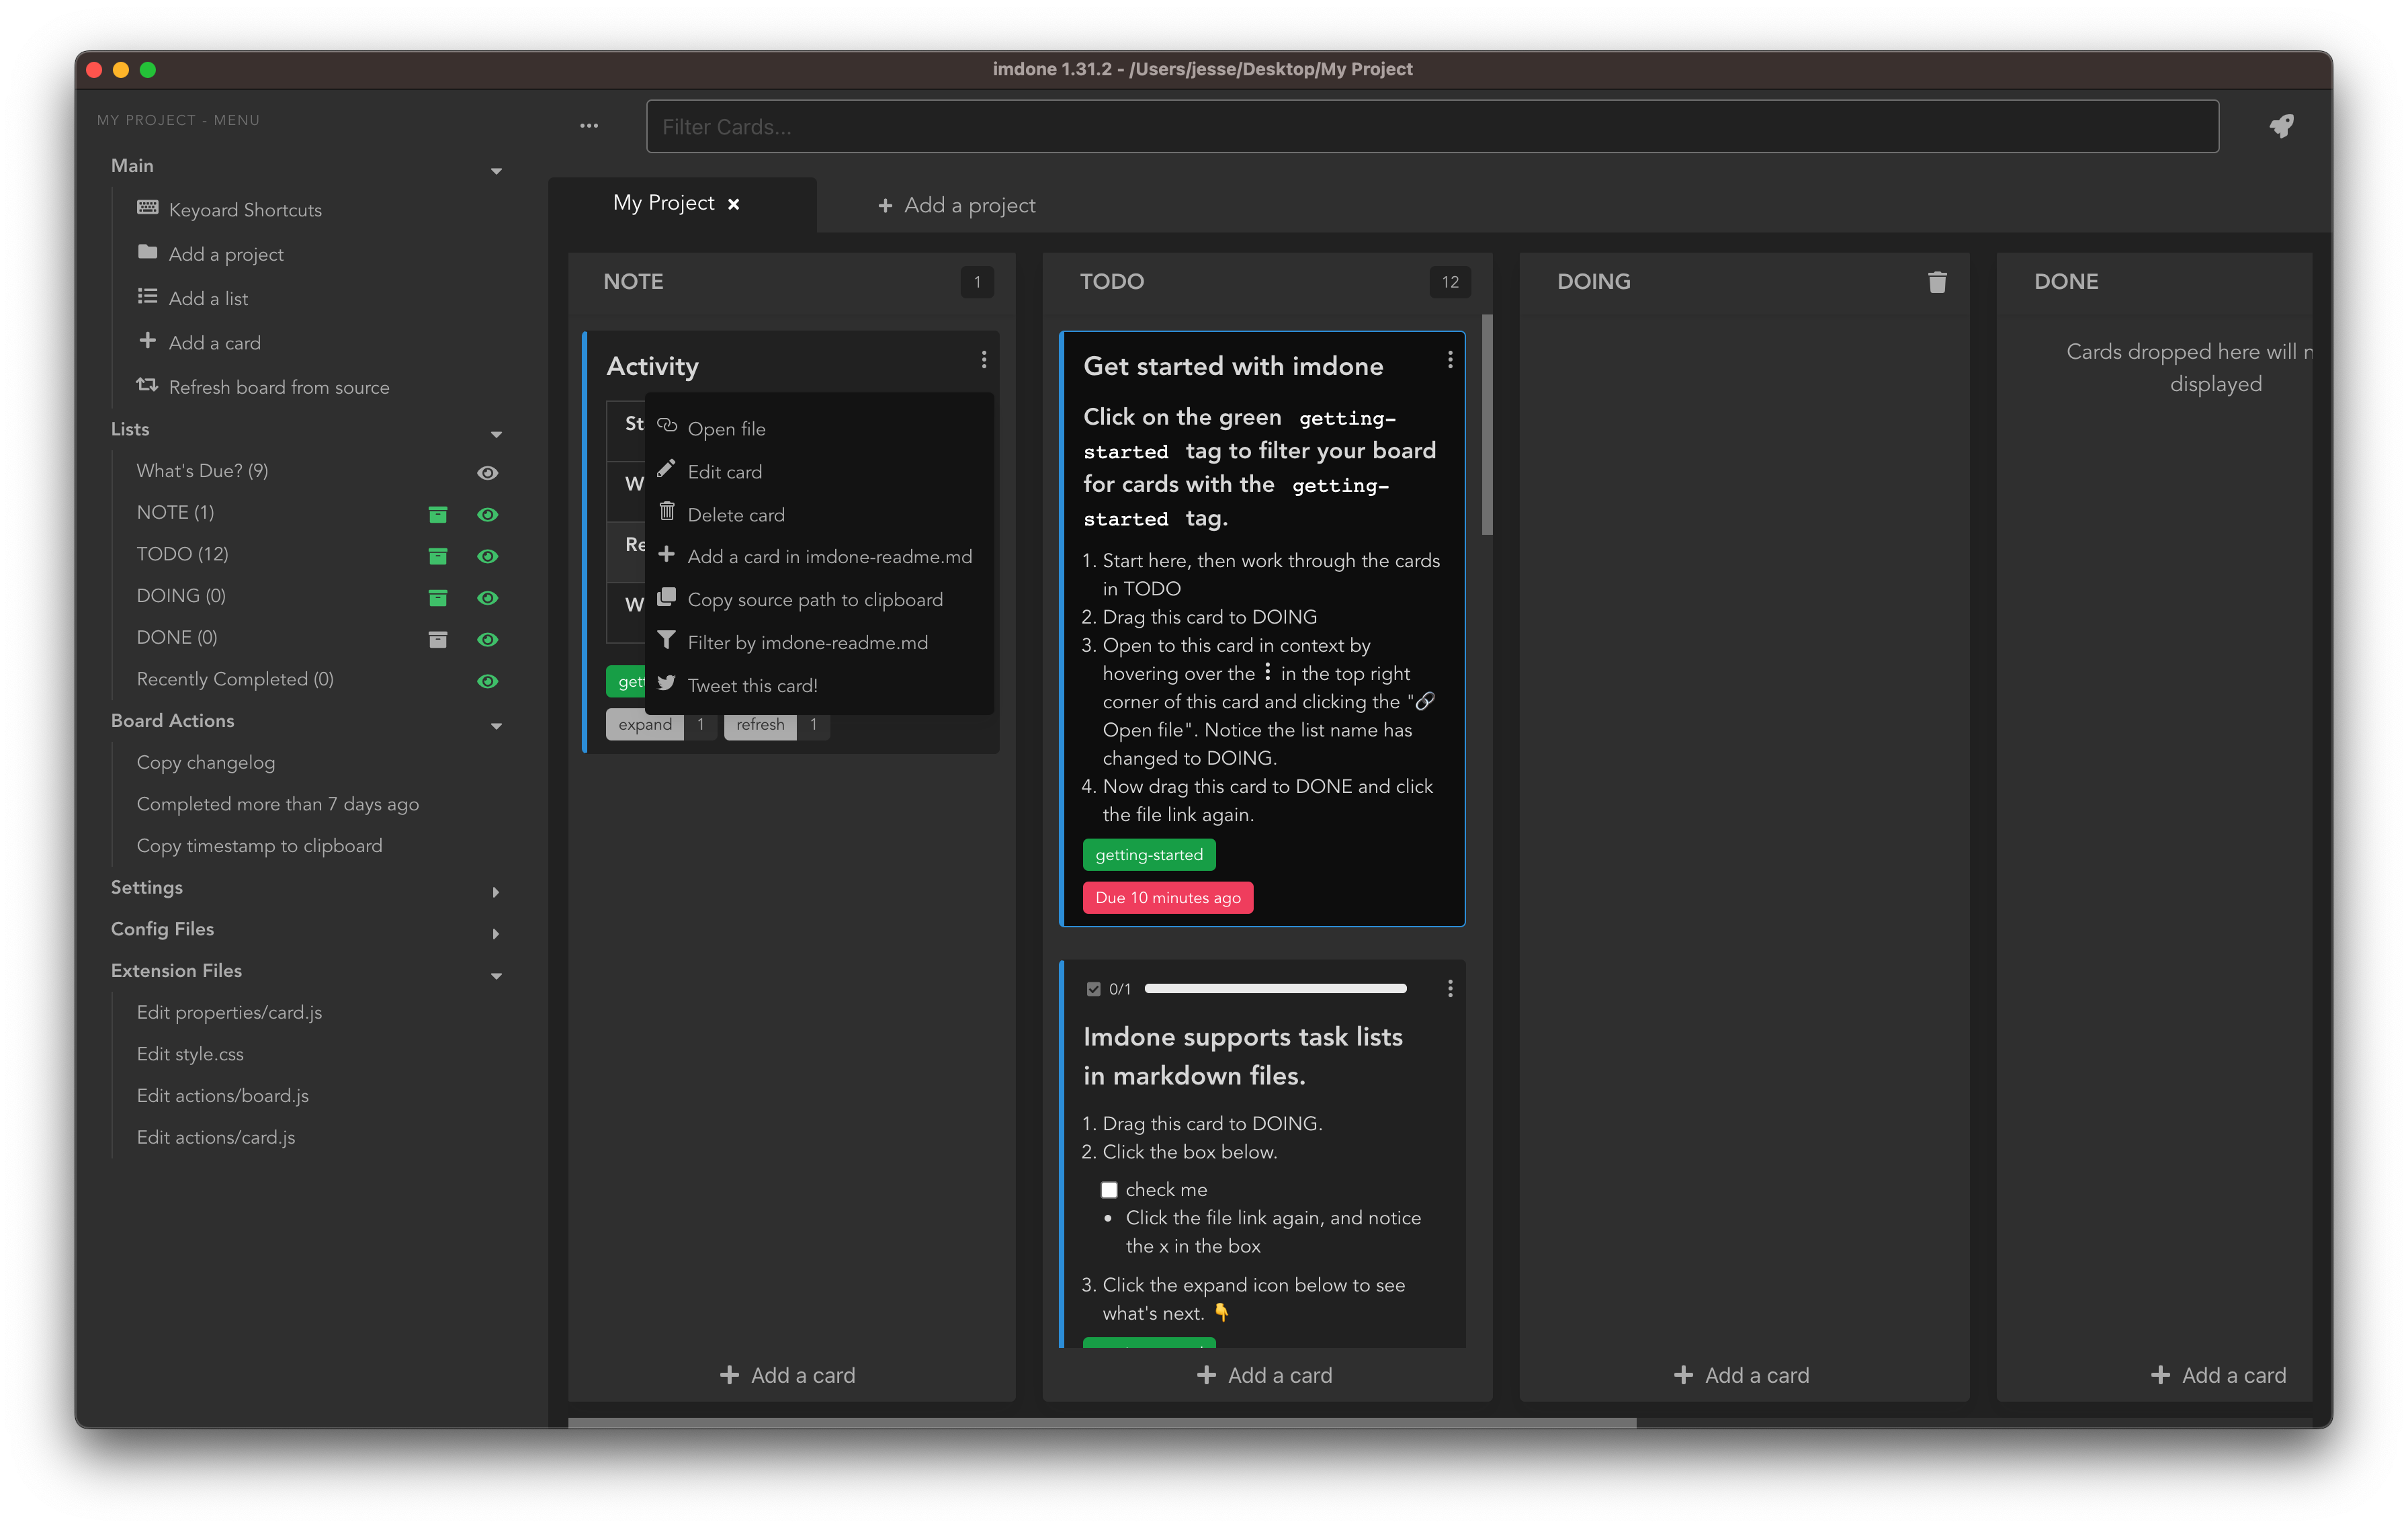Click the NOTE column card count badge

pos(977,282)
